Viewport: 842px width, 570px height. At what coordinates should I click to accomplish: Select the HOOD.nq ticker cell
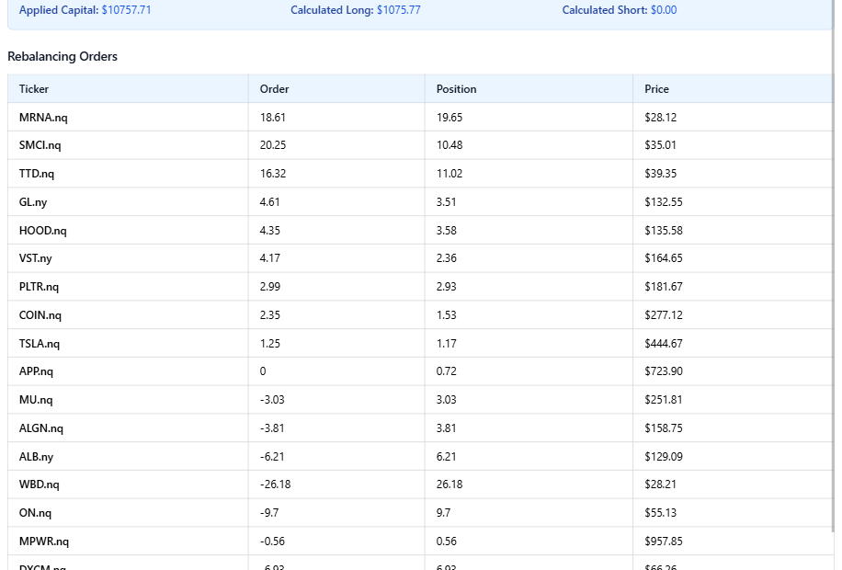tap(42, 231)
